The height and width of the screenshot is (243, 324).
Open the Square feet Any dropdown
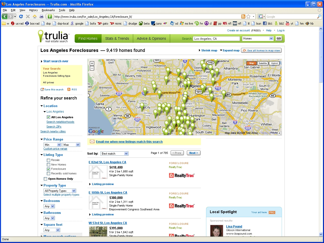click(52, 230)
